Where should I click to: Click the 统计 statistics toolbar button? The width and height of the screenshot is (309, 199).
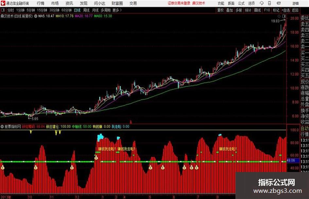tap(248, 10)
